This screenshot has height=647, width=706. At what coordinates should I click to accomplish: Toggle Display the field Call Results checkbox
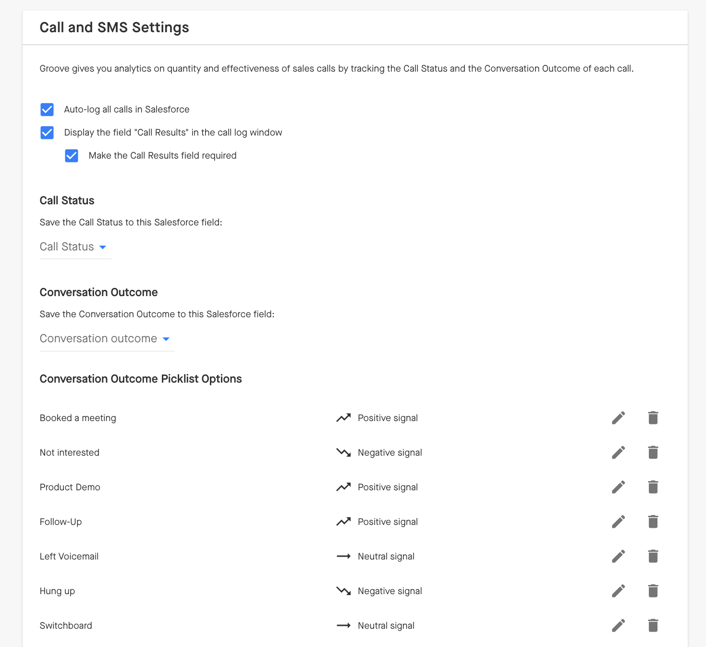coord(47,133)
